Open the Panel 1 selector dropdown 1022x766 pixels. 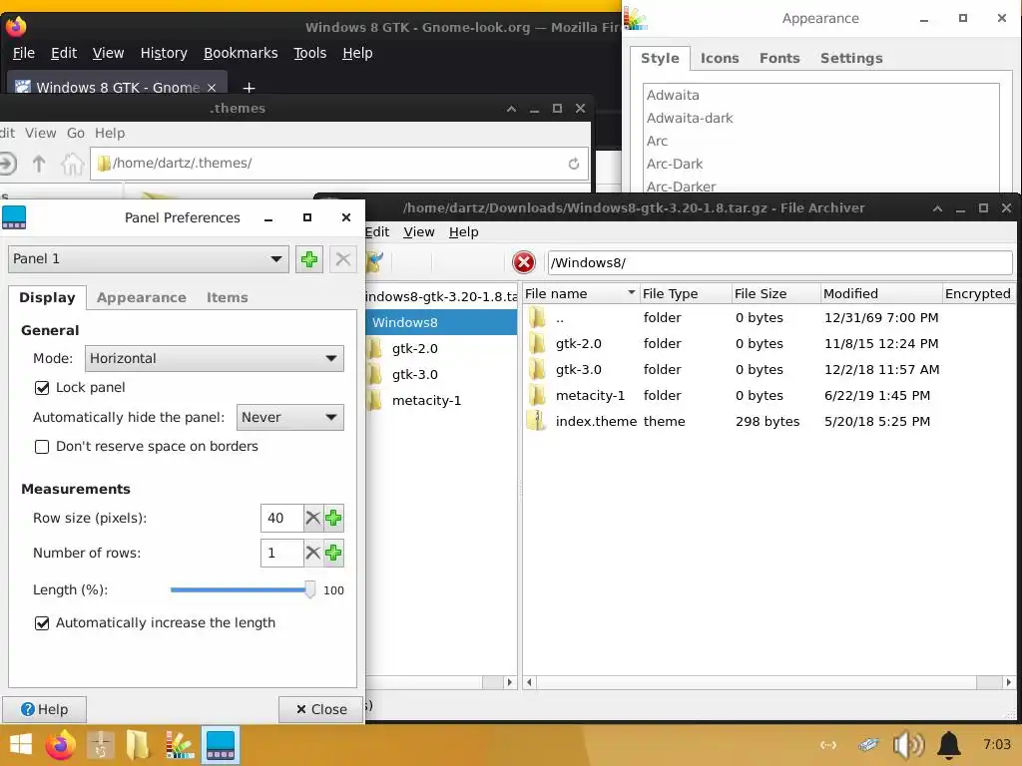click(148, 259)
